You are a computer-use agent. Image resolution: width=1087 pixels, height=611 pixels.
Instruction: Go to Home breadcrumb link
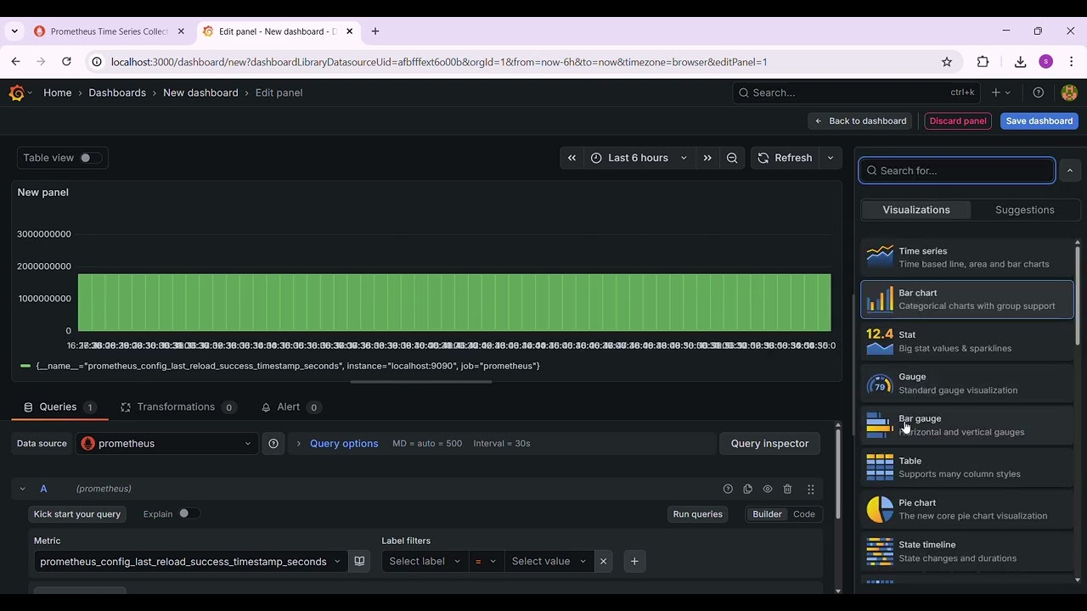pyautogui.click(x=58, y=92)
